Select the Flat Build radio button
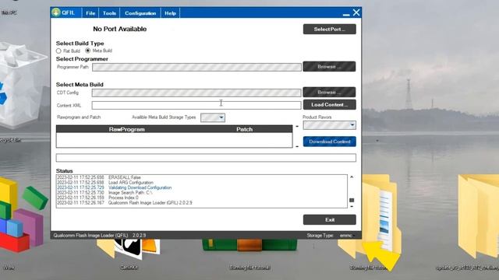This screenshot has width=499, height=280. pyautogui.click(x=58, y=51)
